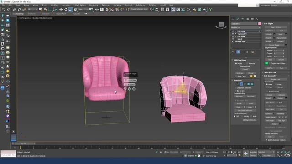Select the Edge constraint radio button
292x164 pixels.
click(x=276, y=84)
